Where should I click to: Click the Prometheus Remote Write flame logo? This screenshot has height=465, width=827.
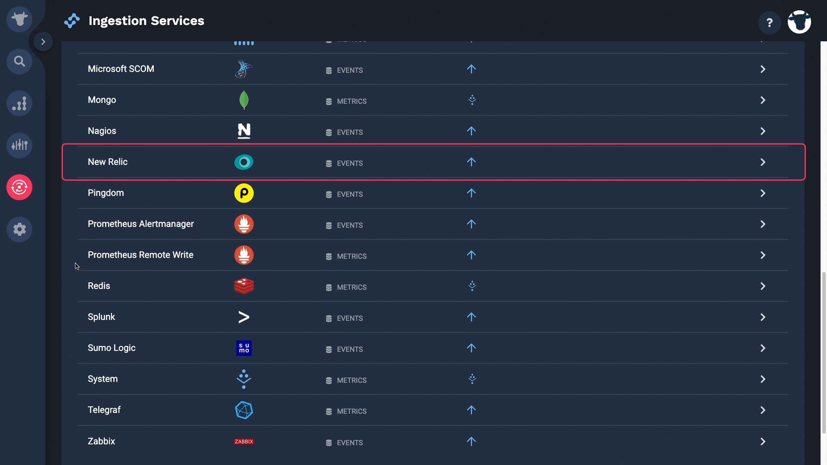(244, 255)
